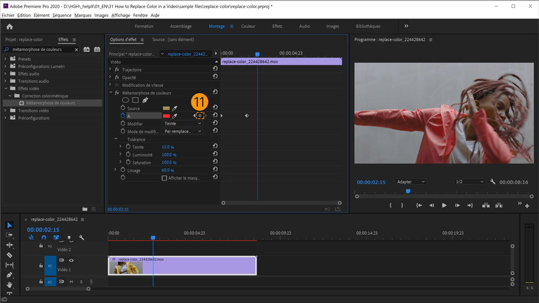Reset the Teinte tolerance parameter
539x303 pixels.
pos(215,146)
